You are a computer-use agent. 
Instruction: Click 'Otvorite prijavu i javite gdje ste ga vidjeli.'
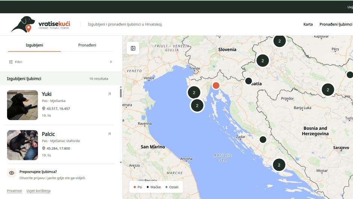[53, 178]
